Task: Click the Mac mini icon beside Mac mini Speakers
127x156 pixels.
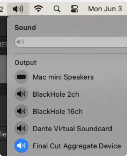Action: [21, 77]
